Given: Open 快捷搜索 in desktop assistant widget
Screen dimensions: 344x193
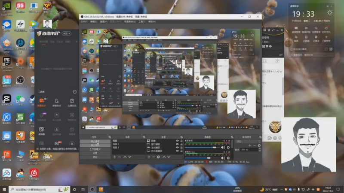Looking at the screenshot, I should point(316,30).
